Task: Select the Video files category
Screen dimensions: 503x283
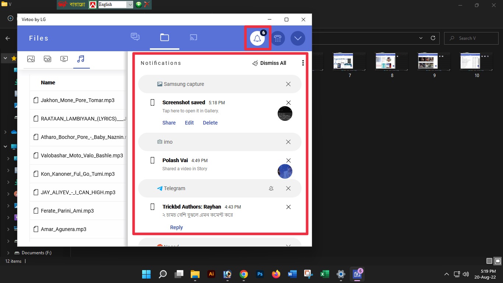Action: 64,59
